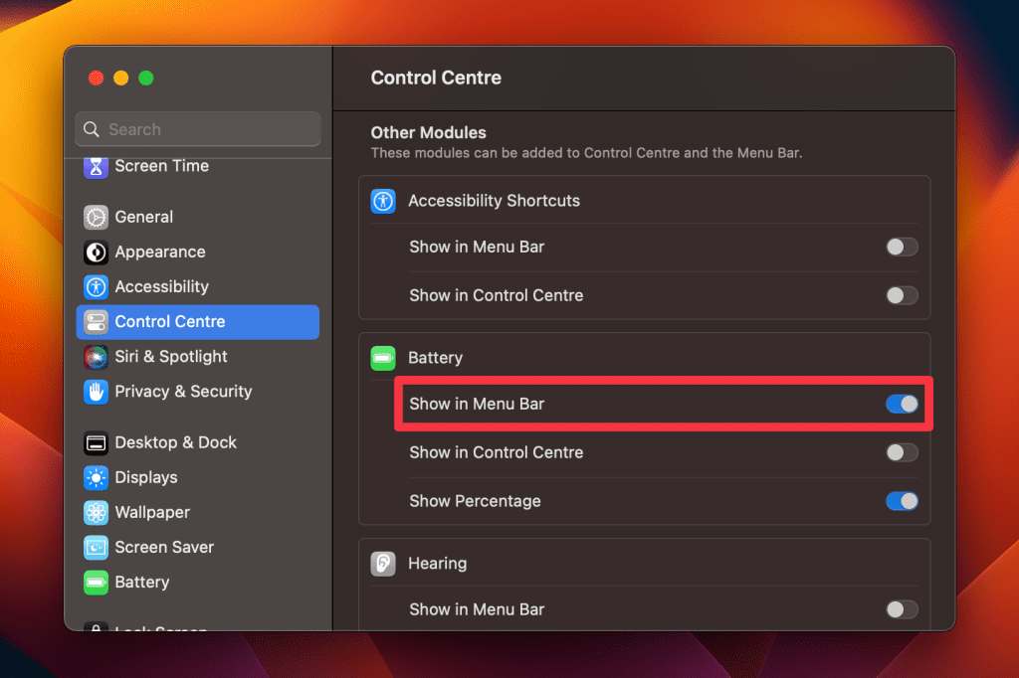Screen dimensions: 1019x678
Task: Click the Screen Saver icon
Action: (96, 548)
